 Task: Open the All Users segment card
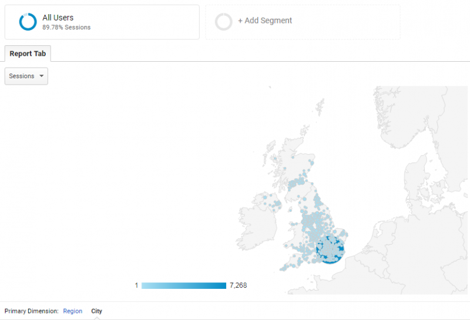[102, 22]
